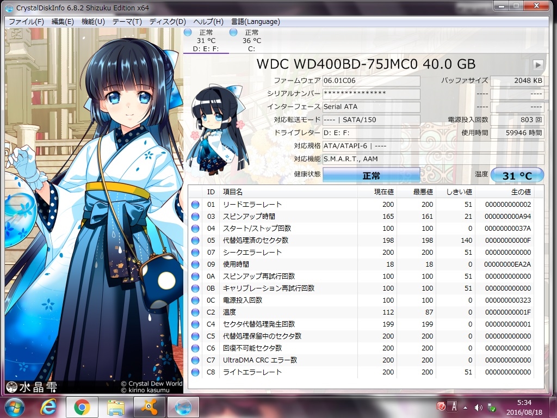
Task: Click the blue status orb above C:
Action: 233,32
